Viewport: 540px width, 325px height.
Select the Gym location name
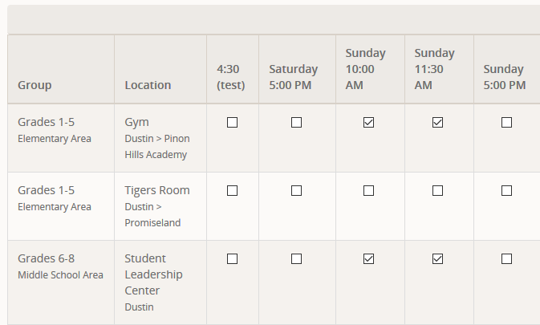click(x=137, y=122)
